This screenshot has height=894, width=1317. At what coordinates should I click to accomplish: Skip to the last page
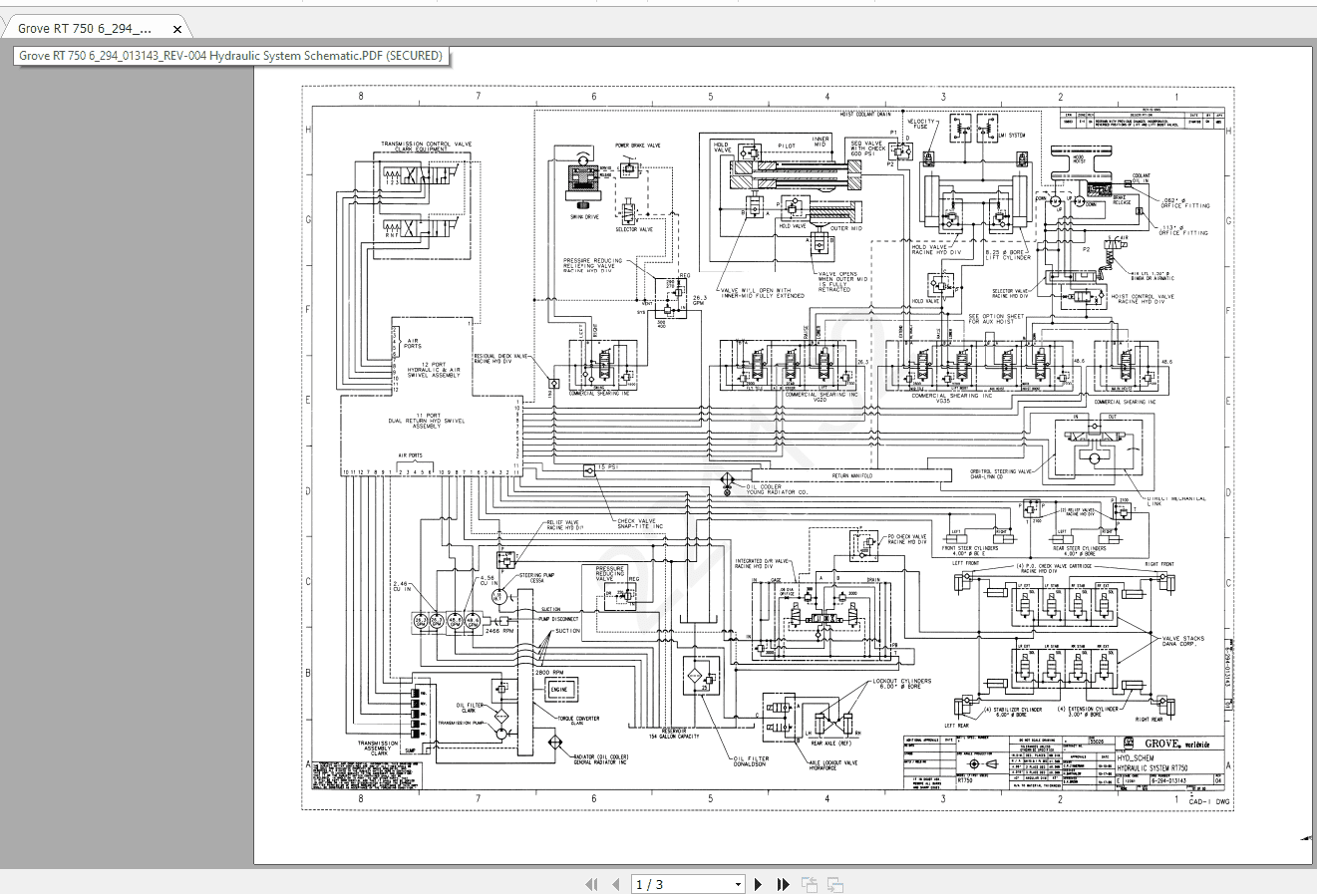click(784, 884)
